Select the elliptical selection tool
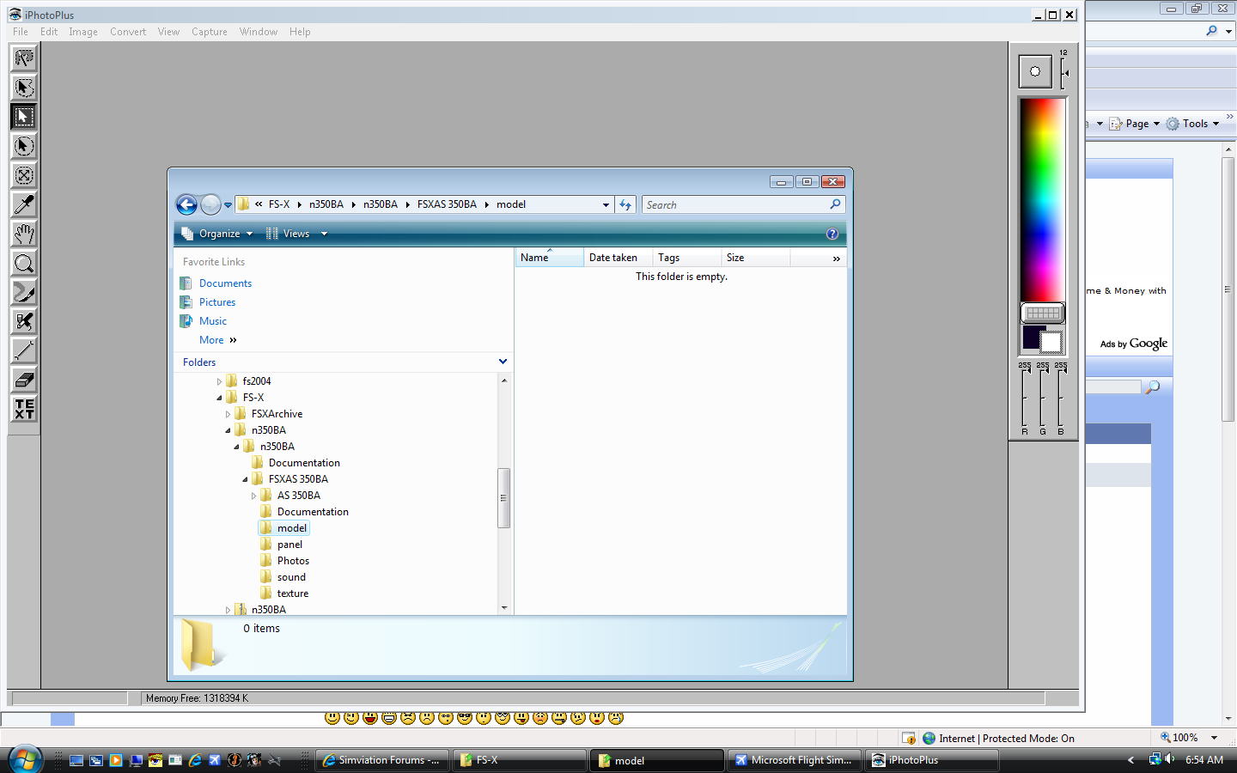Viewport: 1237px width, 773px height. pyautogui.click(x=24, y=146)
